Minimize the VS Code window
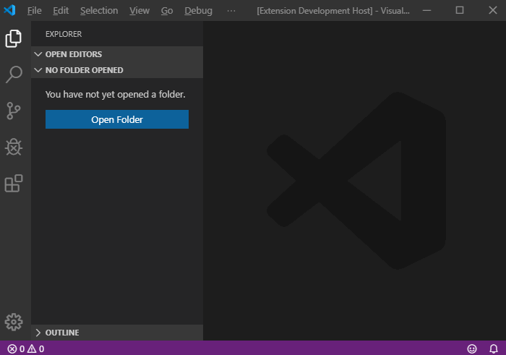506x355 pixels. pyautogui.click(x=426, y=10)
